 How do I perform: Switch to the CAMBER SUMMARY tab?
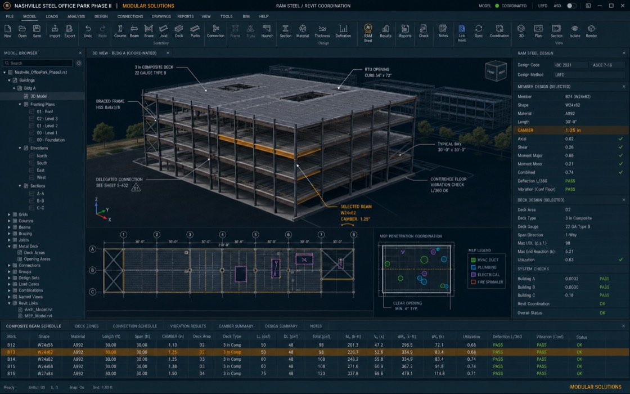pos(236,326)
